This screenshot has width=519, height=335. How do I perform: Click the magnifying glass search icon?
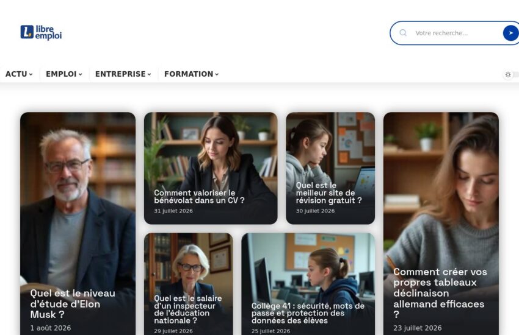coord(403,33)
